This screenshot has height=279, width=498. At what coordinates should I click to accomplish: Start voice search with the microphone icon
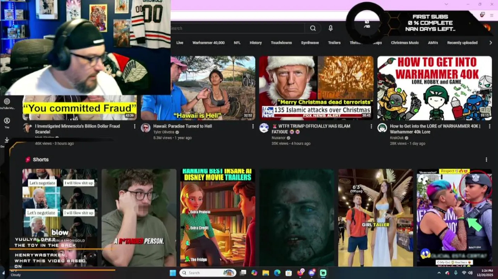coord(330,28)
